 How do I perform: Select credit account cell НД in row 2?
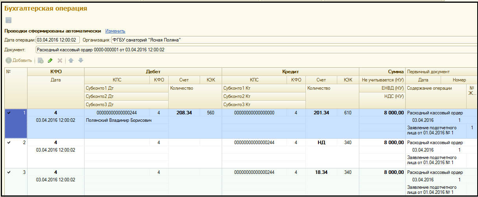[321, 143]
